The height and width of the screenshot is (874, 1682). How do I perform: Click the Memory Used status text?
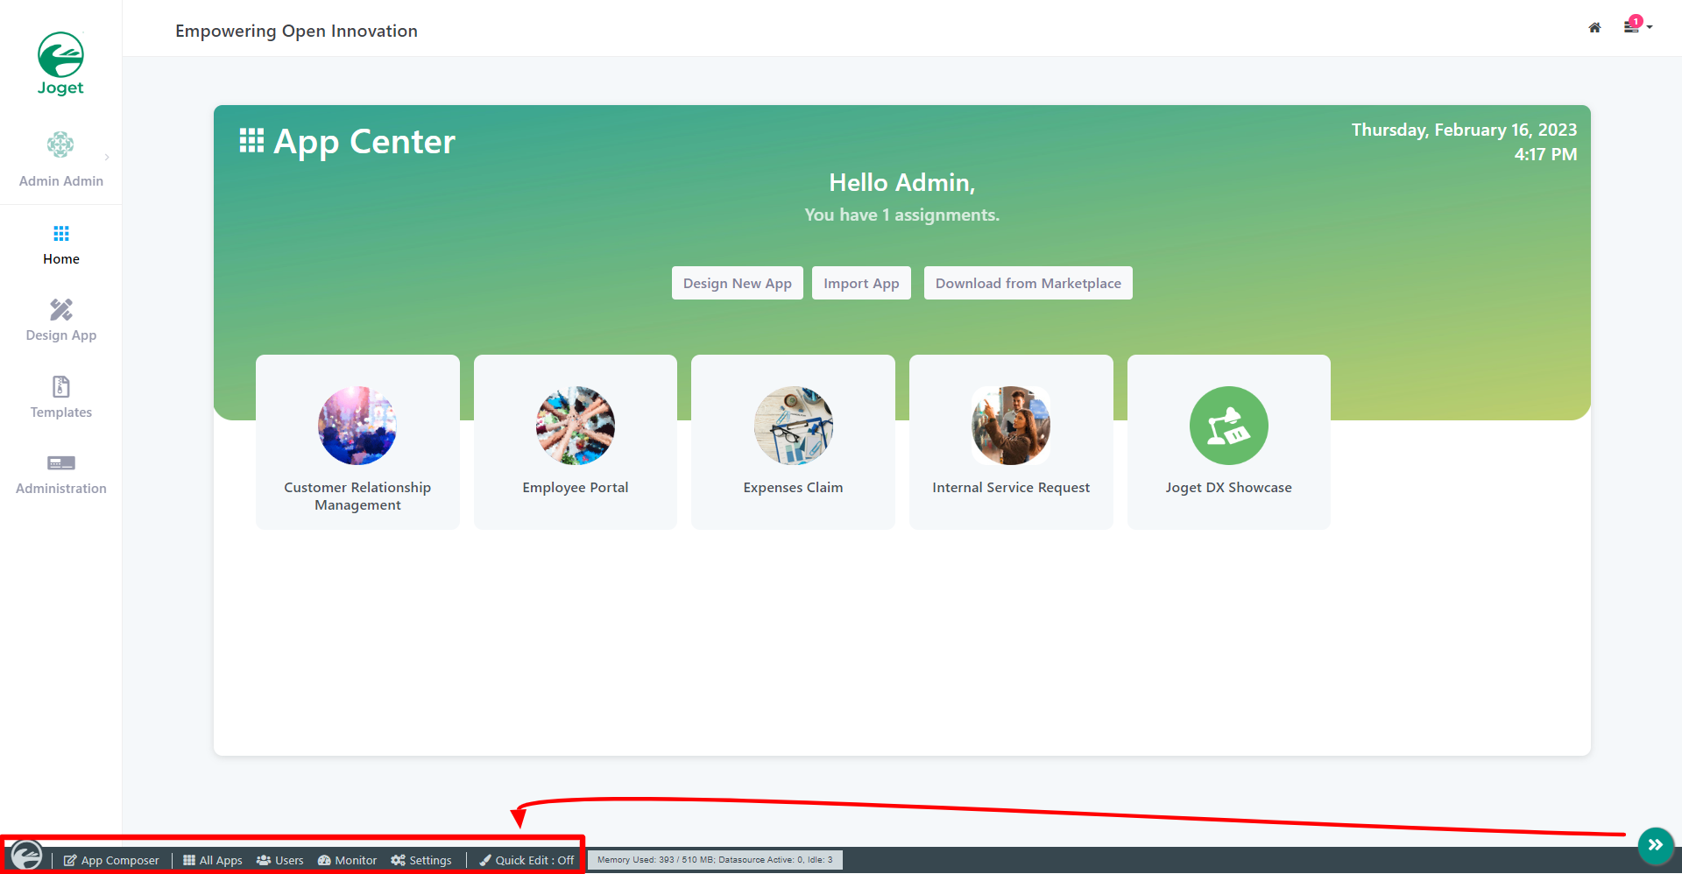point(715,860)
